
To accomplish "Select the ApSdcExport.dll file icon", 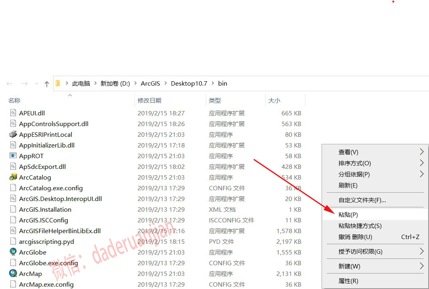I will pos(13,166).
